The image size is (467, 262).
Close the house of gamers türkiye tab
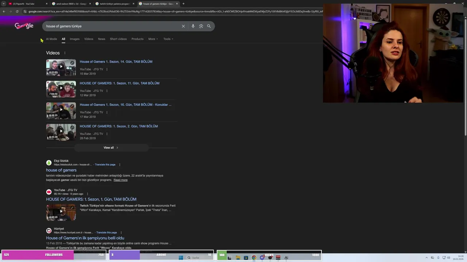point(177,4)
